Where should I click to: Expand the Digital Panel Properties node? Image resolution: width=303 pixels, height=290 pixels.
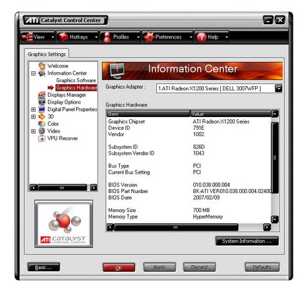coord(34,110)
